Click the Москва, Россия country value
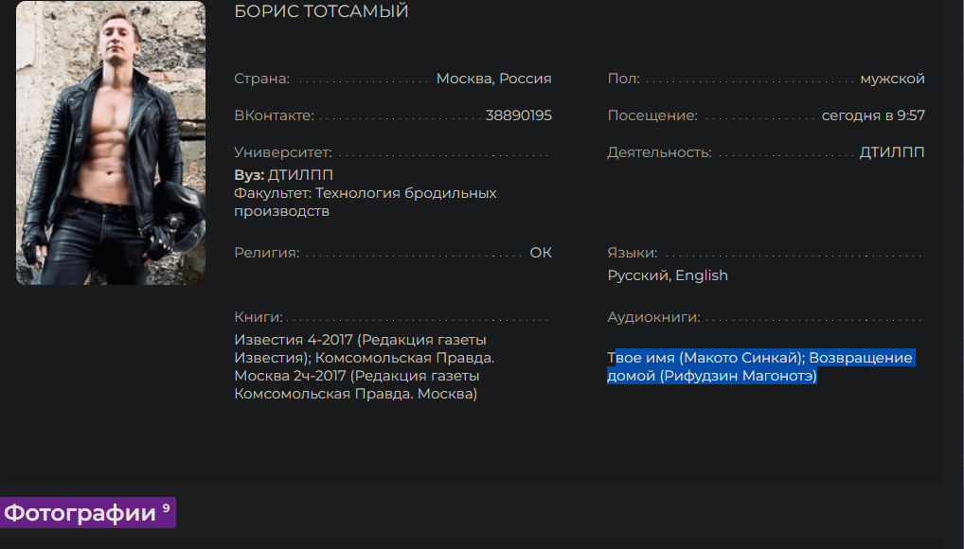 tap(493, 79)
